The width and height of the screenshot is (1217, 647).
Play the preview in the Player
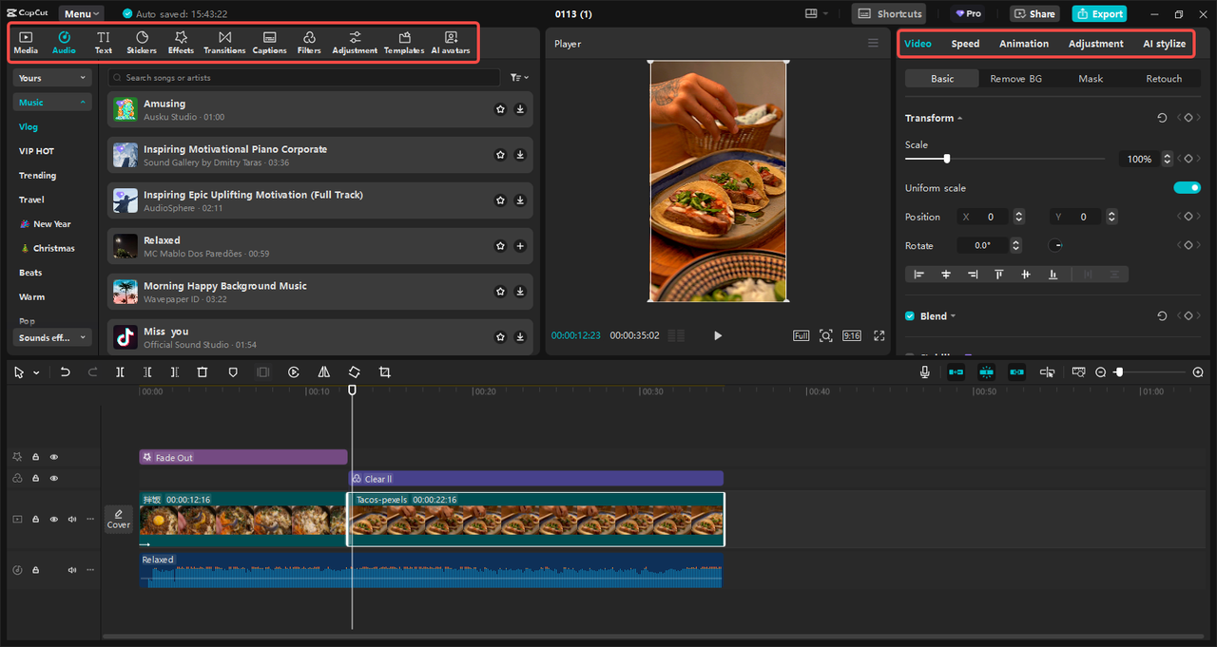[718, 335]
